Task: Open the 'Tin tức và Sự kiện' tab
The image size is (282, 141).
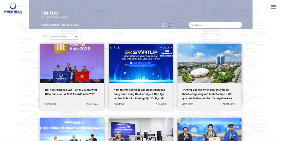Action: coord(50,25)
